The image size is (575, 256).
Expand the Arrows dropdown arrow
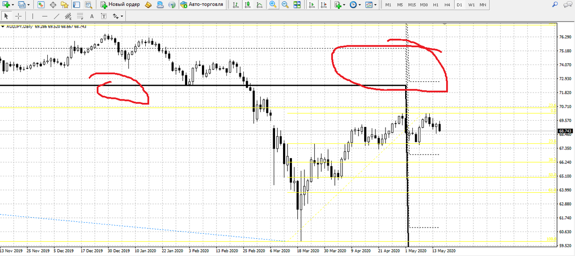click(122, 16)
